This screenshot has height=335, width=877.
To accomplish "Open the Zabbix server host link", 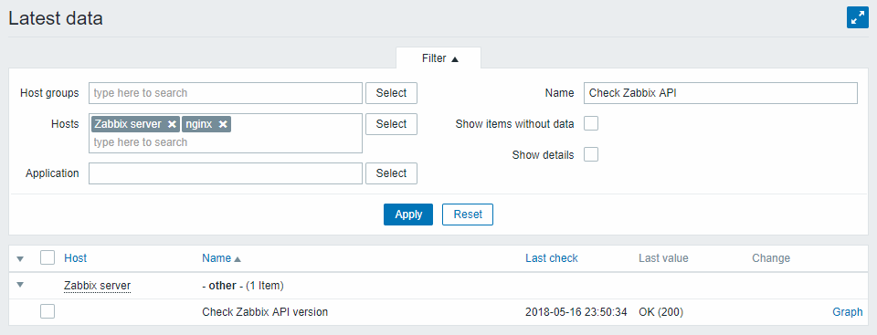I will click(x=98, y=286).
